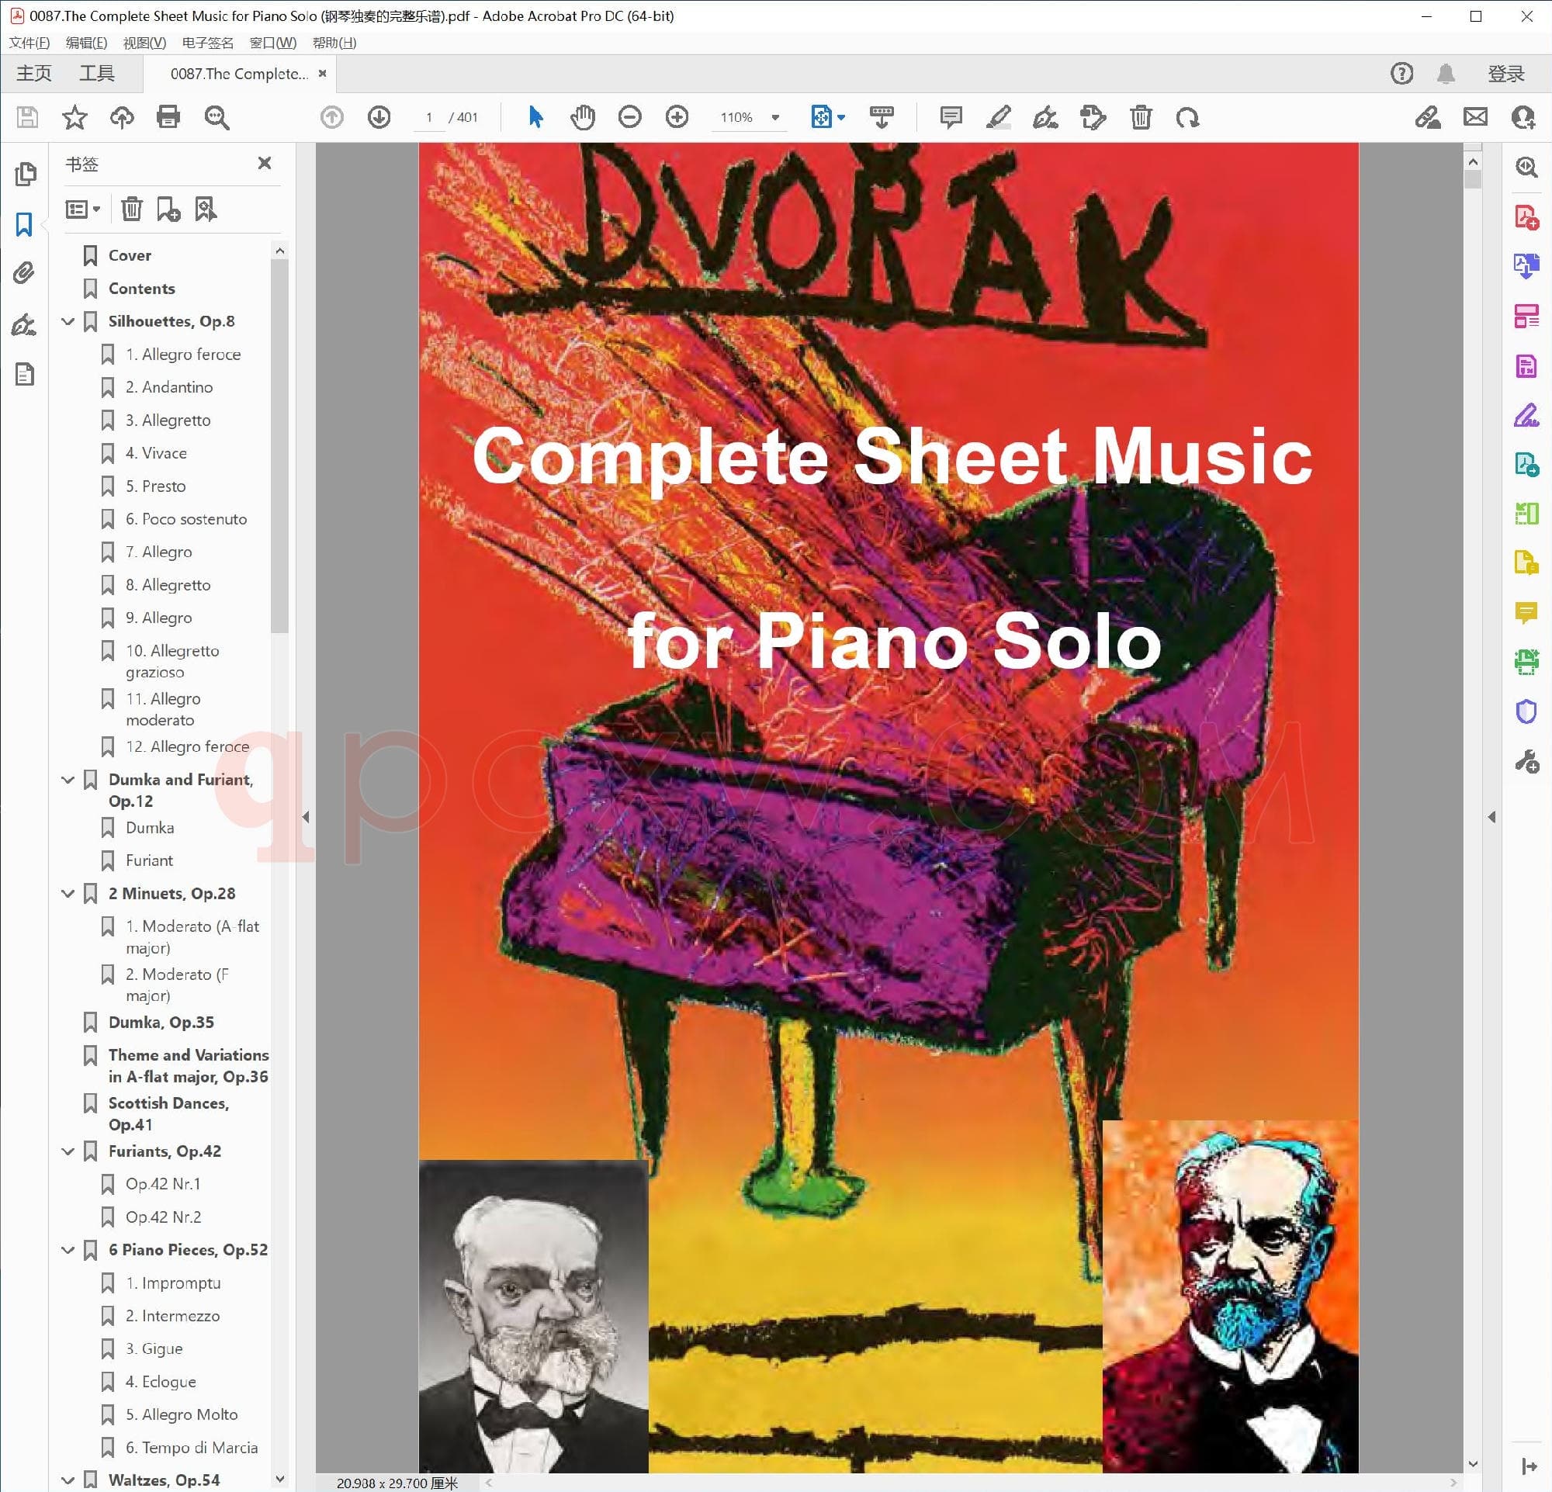Star this file as favorite

74,117
